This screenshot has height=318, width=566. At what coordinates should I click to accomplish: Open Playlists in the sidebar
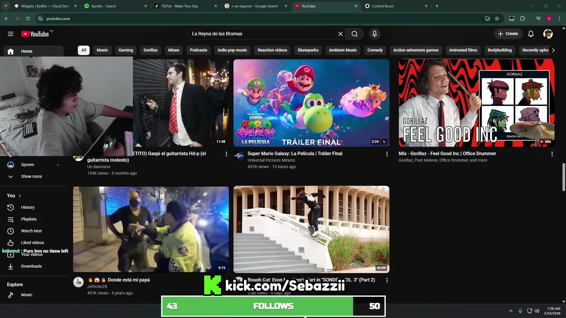[x=34, y=219]
